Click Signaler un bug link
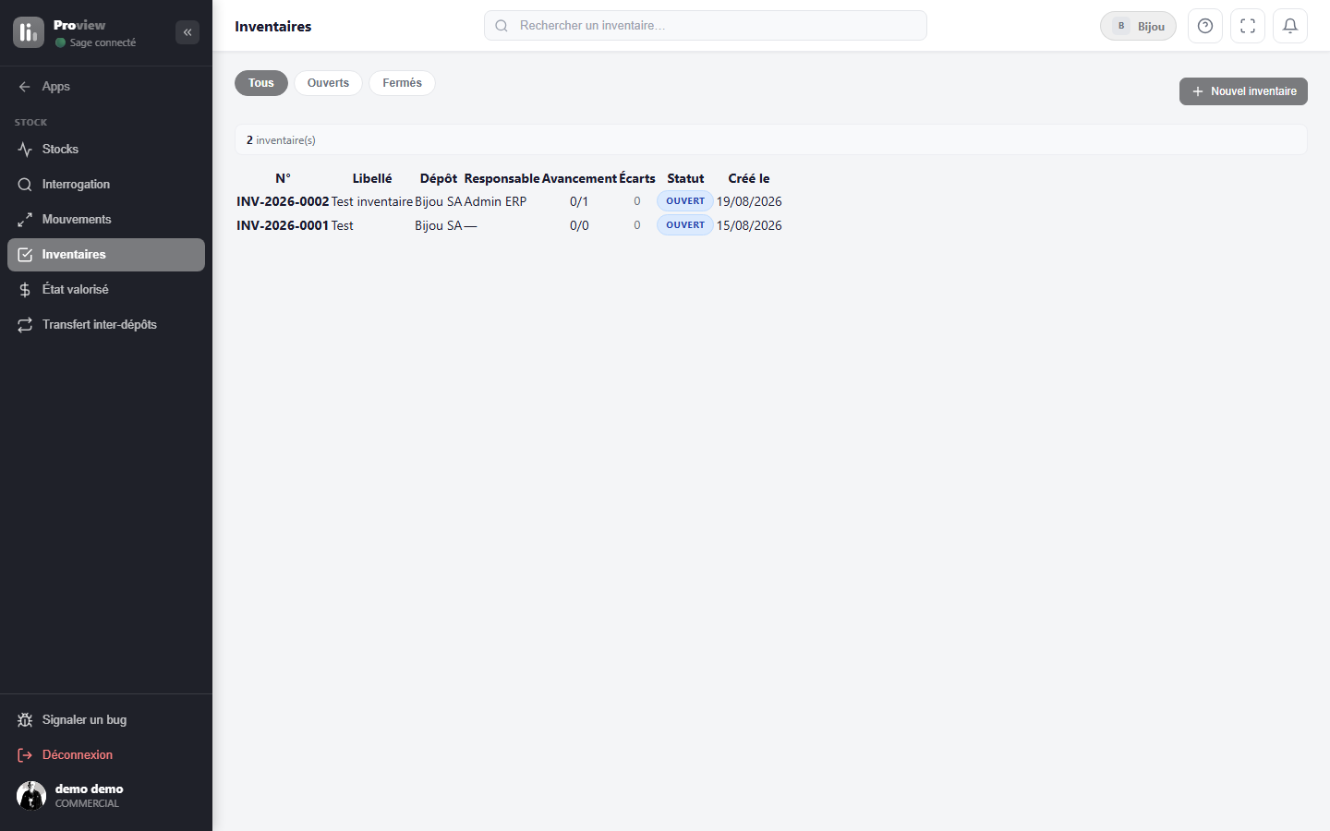1330x831 pixels. pyautogui.click(x=106, y=720)
